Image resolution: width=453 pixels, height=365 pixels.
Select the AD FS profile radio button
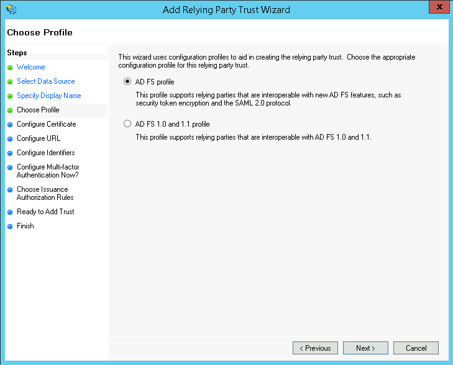(x=127, y=82)
